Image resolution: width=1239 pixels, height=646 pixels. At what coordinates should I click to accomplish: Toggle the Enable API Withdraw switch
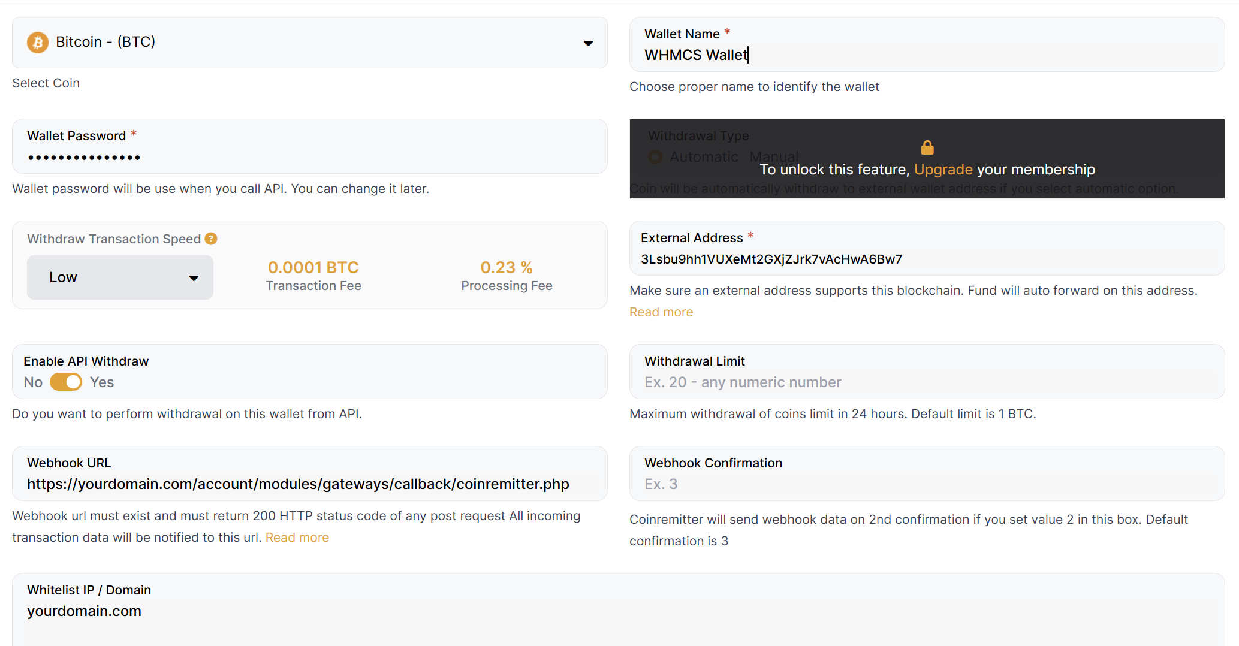coord(66,382)
